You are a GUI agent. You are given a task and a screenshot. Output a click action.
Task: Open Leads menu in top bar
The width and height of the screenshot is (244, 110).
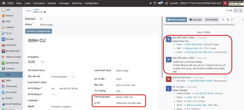[x=27, y=3]
